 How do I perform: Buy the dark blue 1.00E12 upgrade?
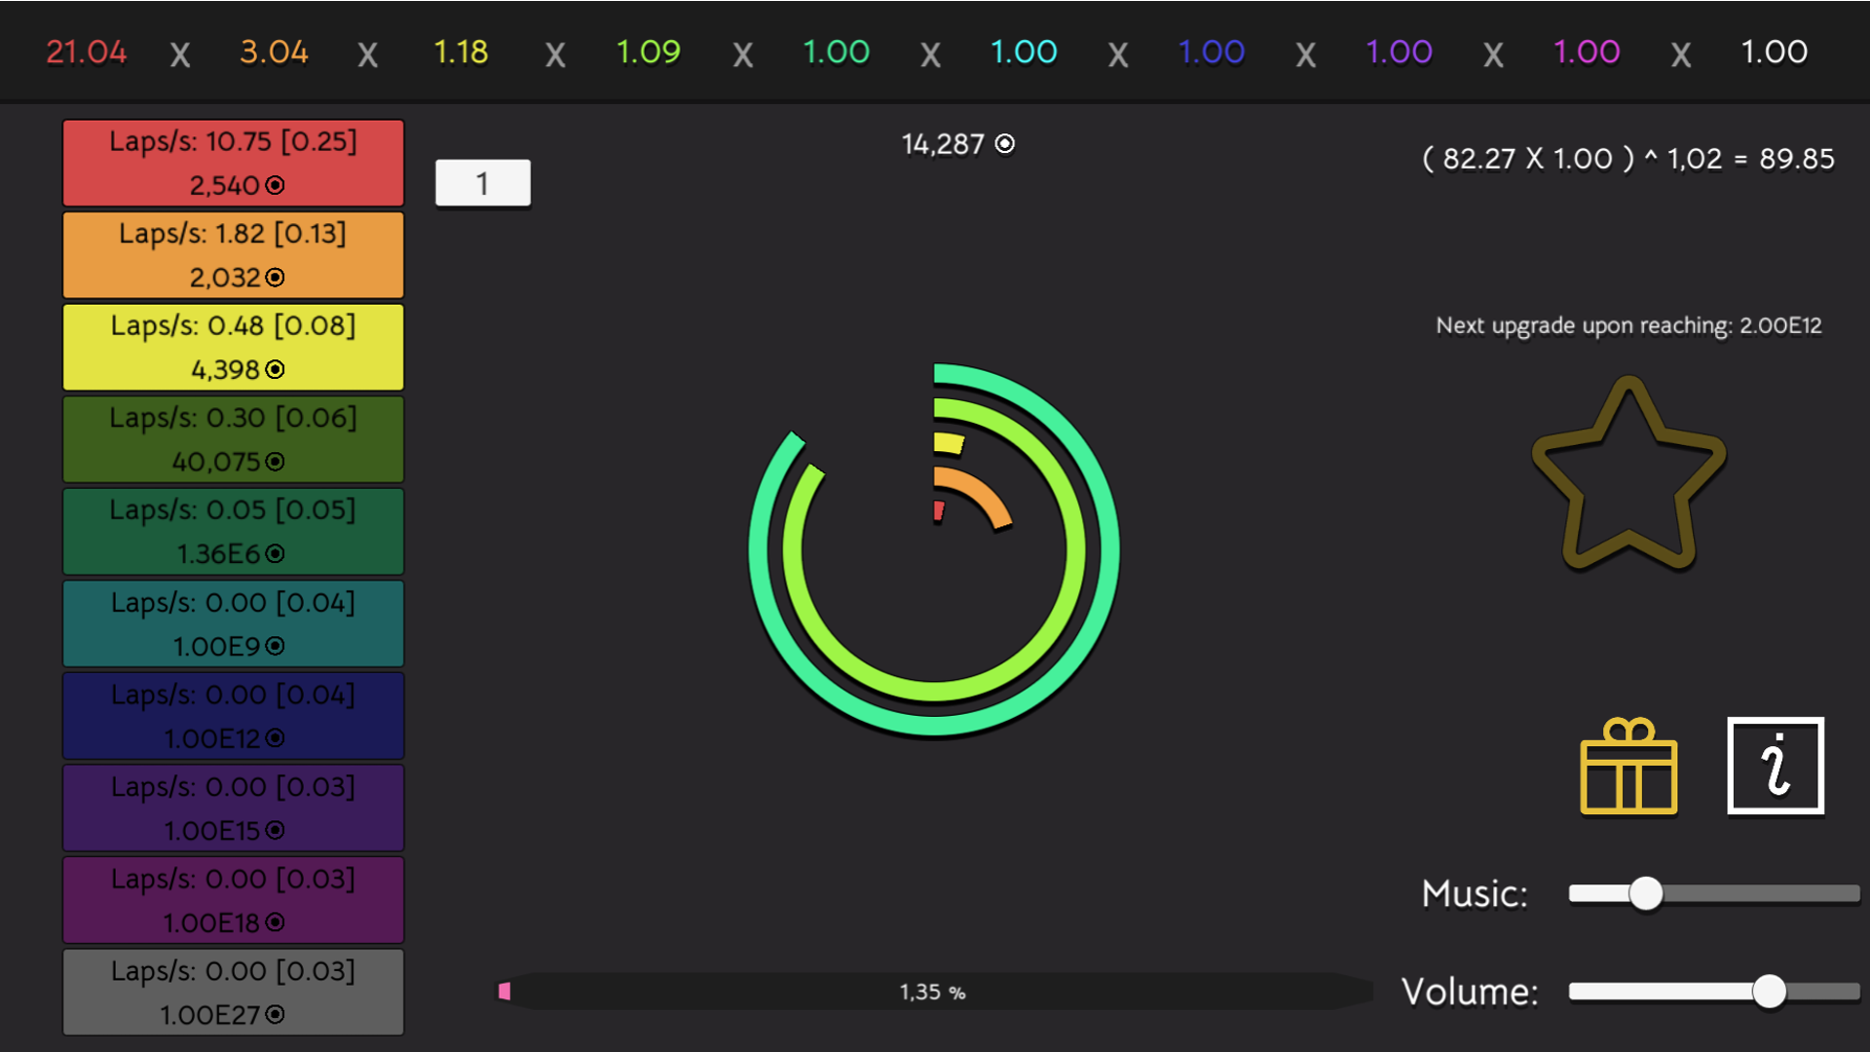pos(233,715)
